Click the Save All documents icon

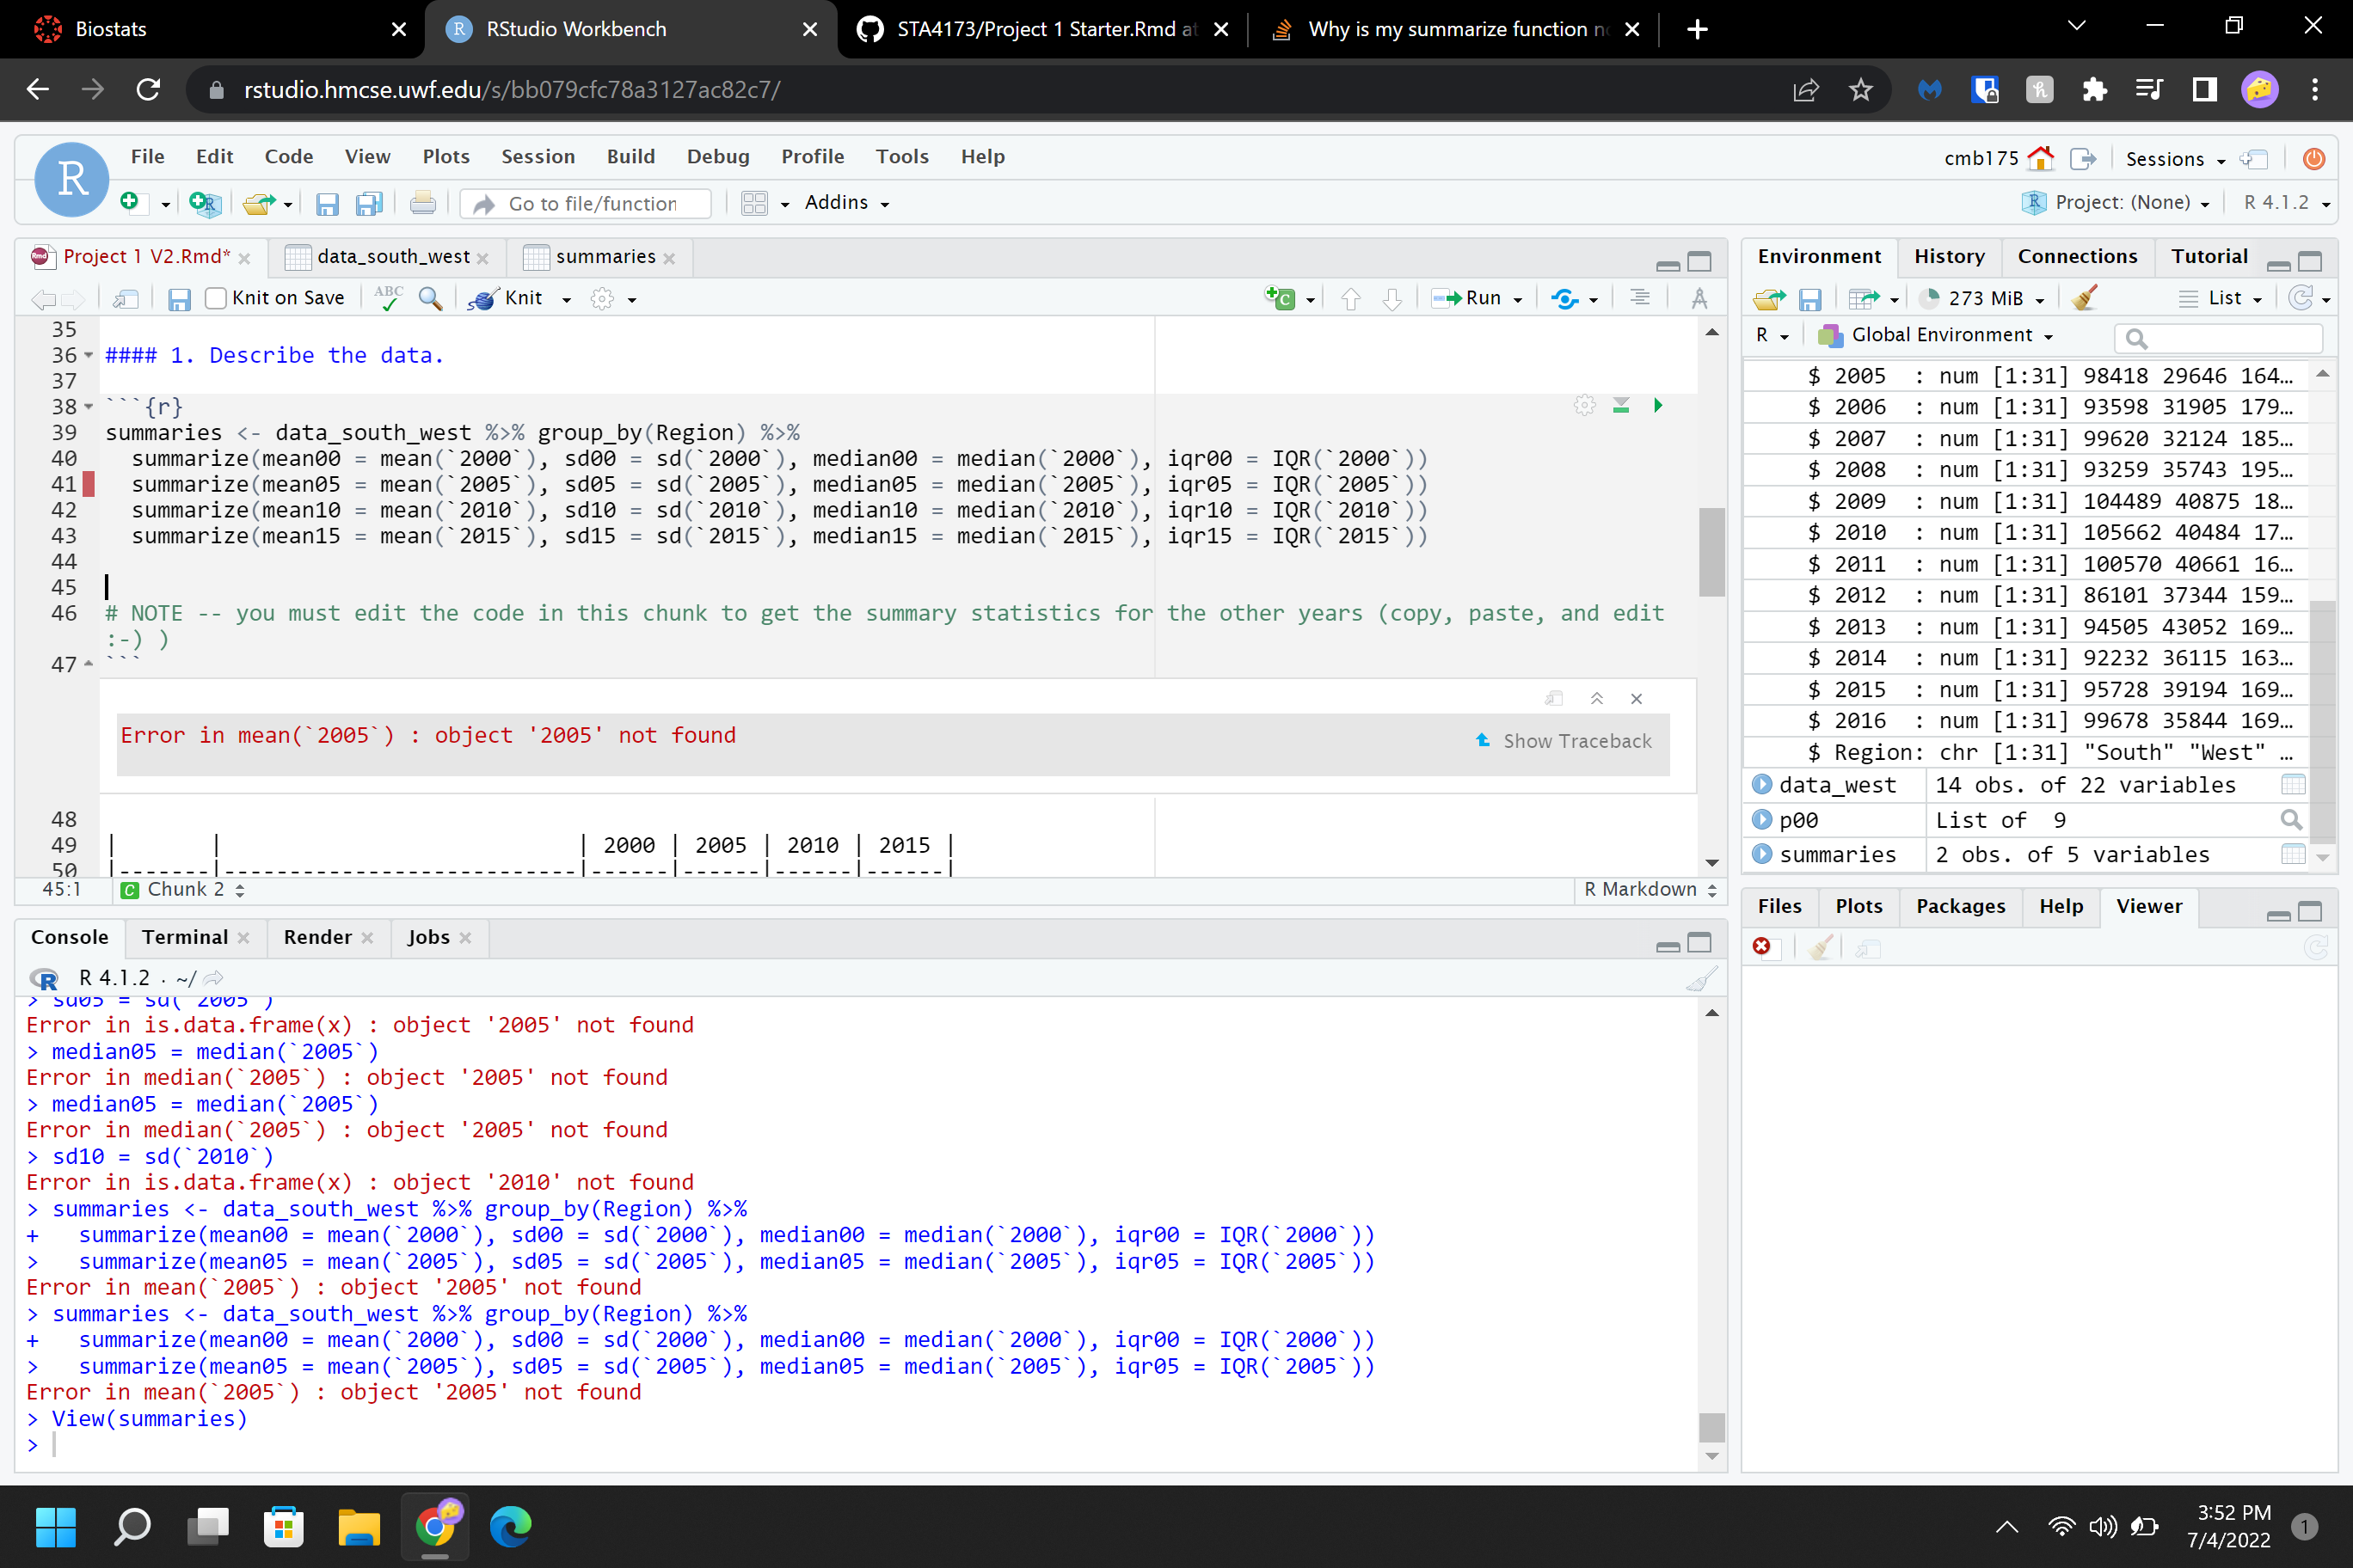tap(369, 204)
